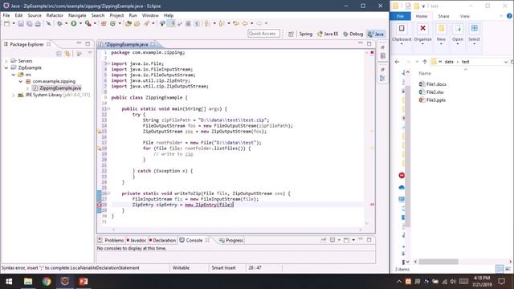Go to Next Annotation icon
The height and width of the screenshot is (289, 514).
point(207,23)
